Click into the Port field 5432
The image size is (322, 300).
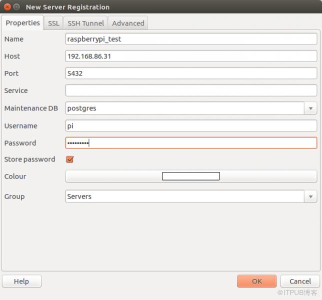[191, 73]
